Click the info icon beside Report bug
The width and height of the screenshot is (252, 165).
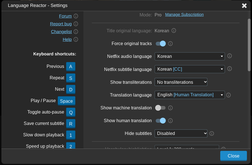pyautogui.click(x=76, y=24)
